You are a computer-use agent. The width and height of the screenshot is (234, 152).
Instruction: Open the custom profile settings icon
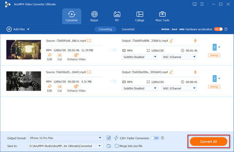click(109, 138)
